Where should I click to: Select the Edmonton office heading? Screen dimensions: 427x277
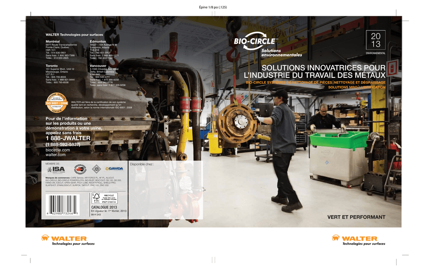coord(98,42)
